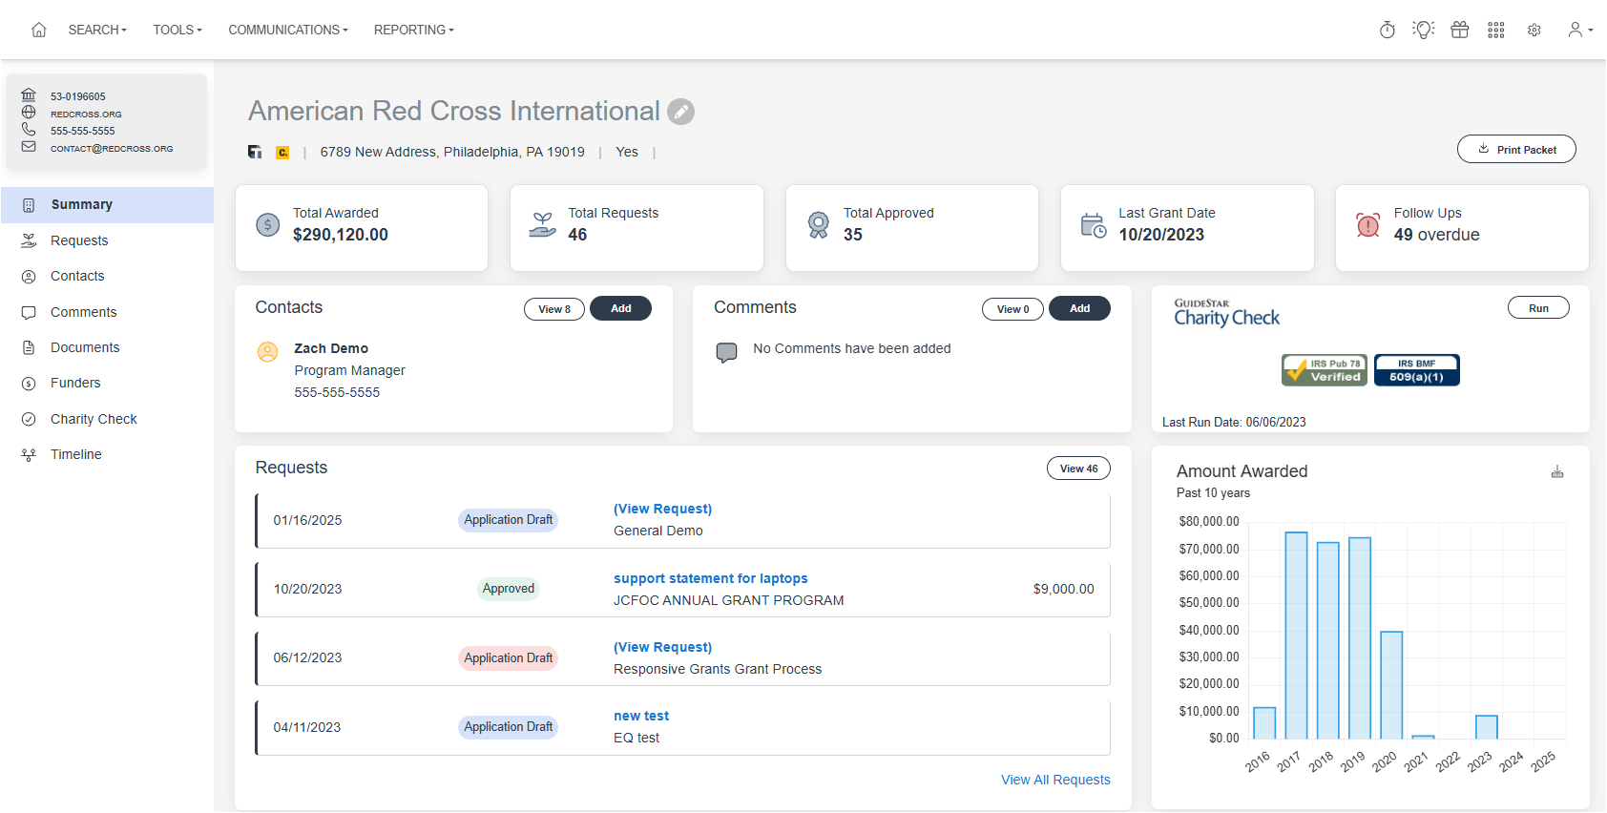Click View 8 in Contacts panel

(554, 309)
